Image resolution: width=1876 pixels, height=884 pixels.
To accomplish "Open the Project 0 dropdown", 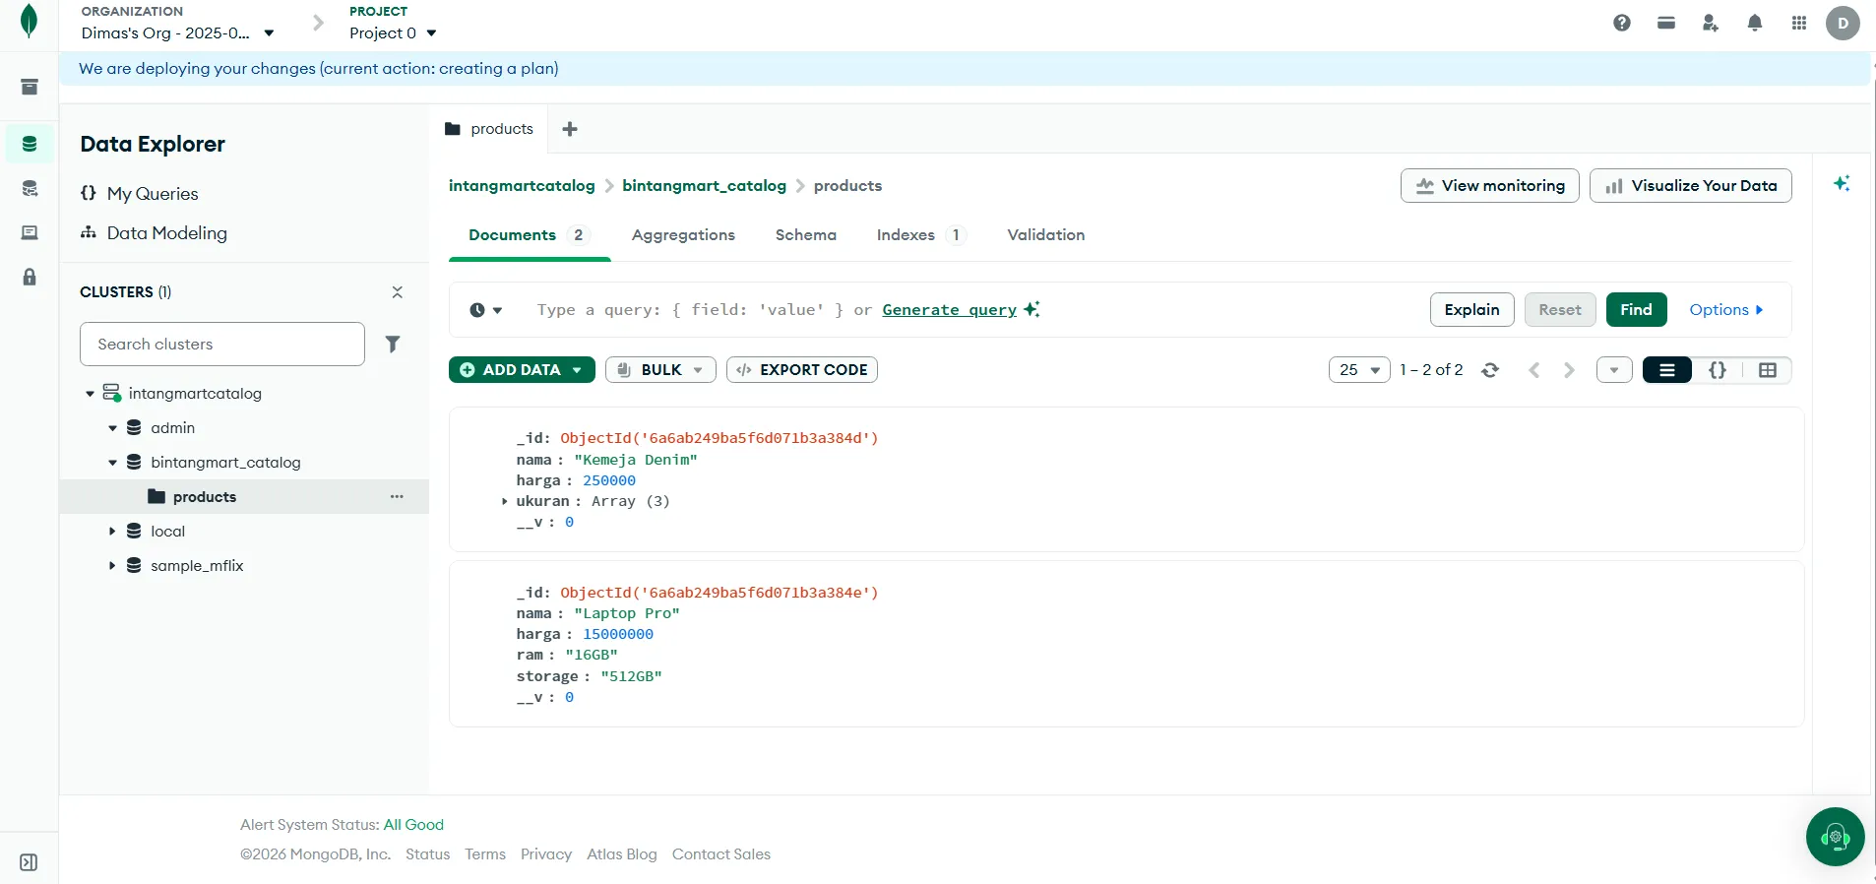I will (393, 32).
